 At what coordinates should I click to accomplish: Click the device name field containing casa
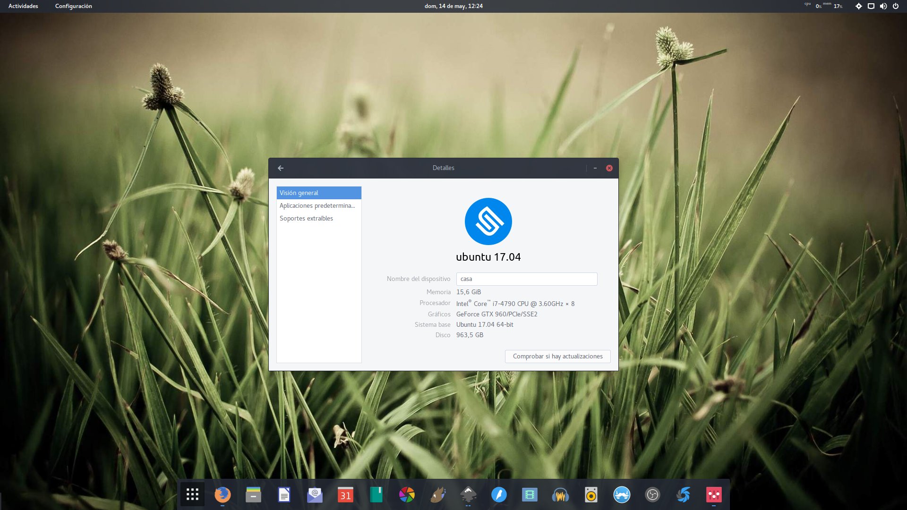pos(527,279)
